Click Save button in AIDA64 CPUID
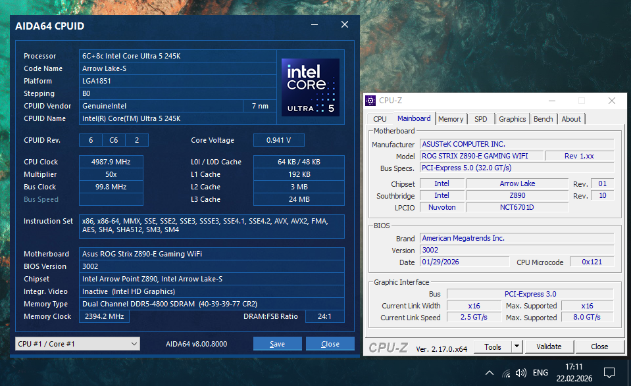The height and width of the screenshot is (386, 631). click(x=277, y=344)
